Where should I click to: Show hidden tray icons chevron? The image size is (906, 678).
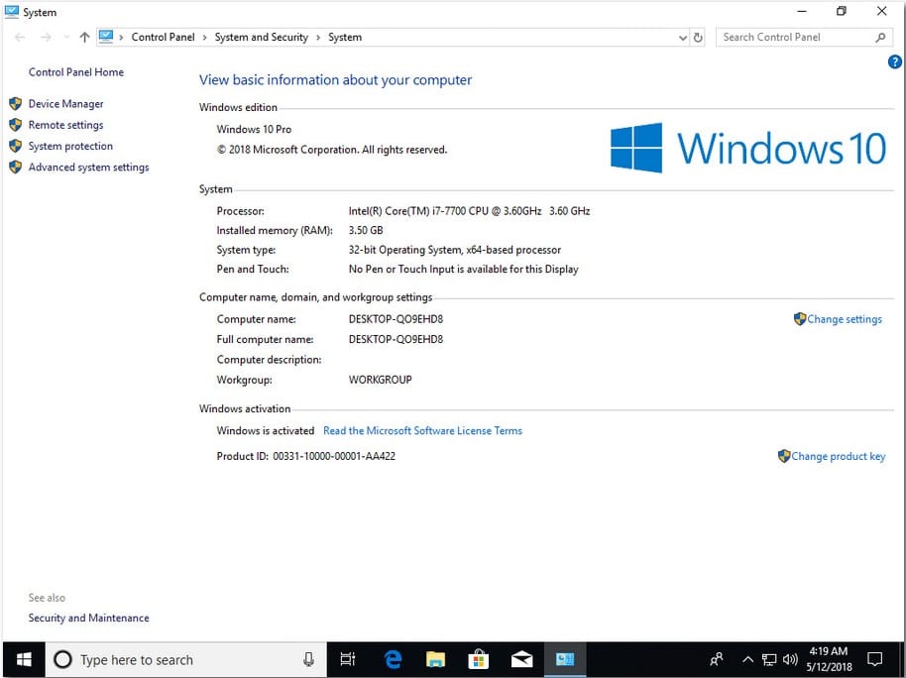point(747,659)
